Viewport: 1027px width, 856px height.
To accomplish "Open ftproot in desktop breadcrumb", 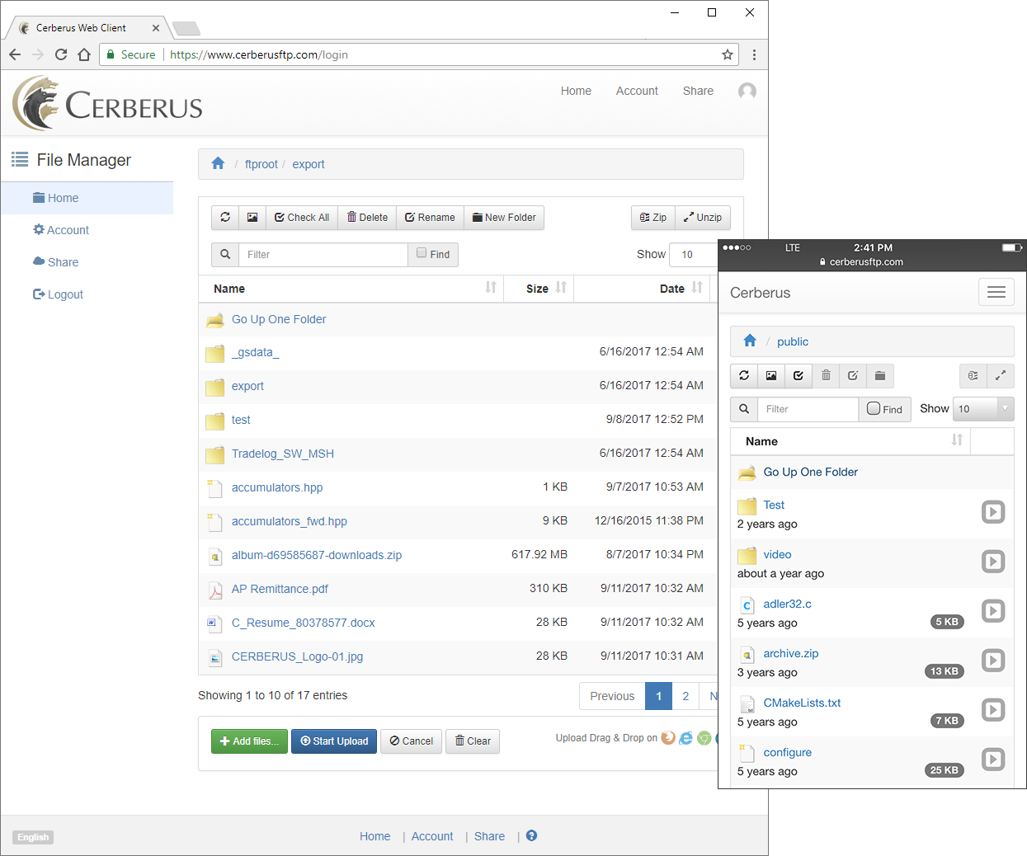I will coord(261,164).
